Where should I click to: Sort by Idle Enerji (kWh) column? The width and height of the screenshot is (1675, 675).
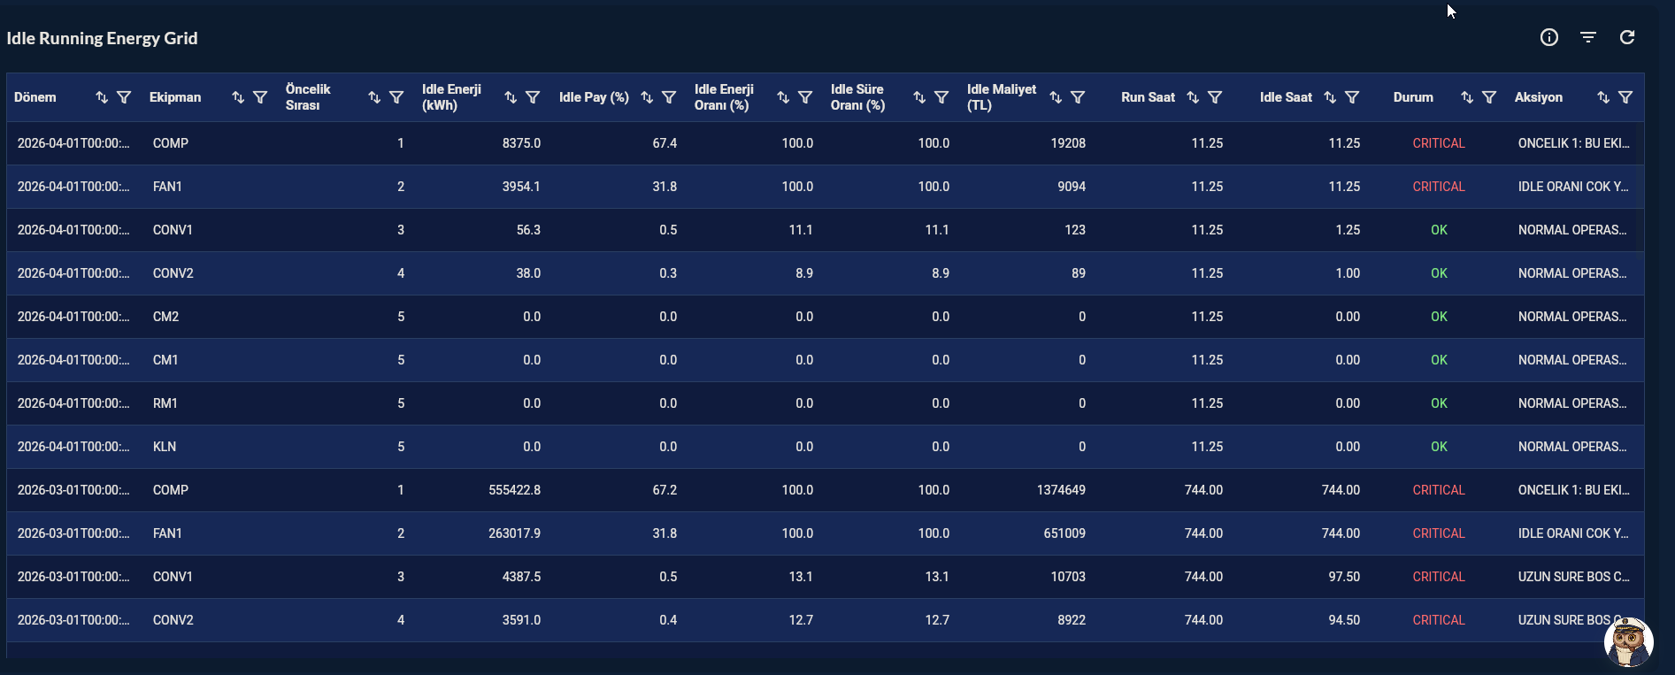[x=511, y=97]
